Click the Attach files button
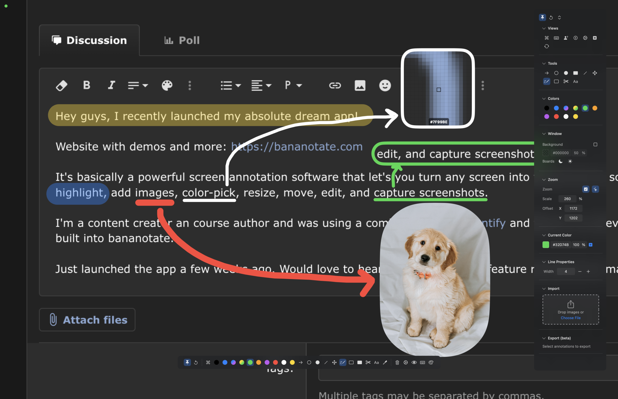618x399 pixels. pyautogui.click(x=87, y=320)
